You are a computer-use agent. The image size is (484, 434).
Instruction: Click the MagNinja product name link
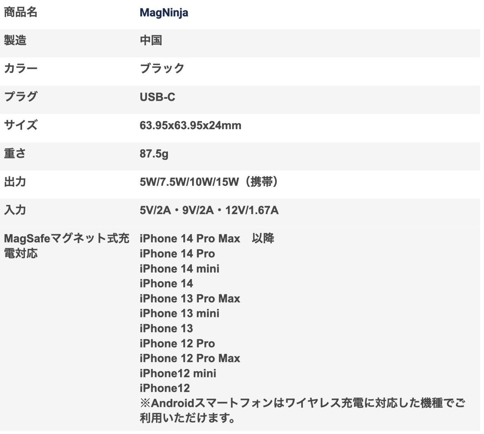164,13
